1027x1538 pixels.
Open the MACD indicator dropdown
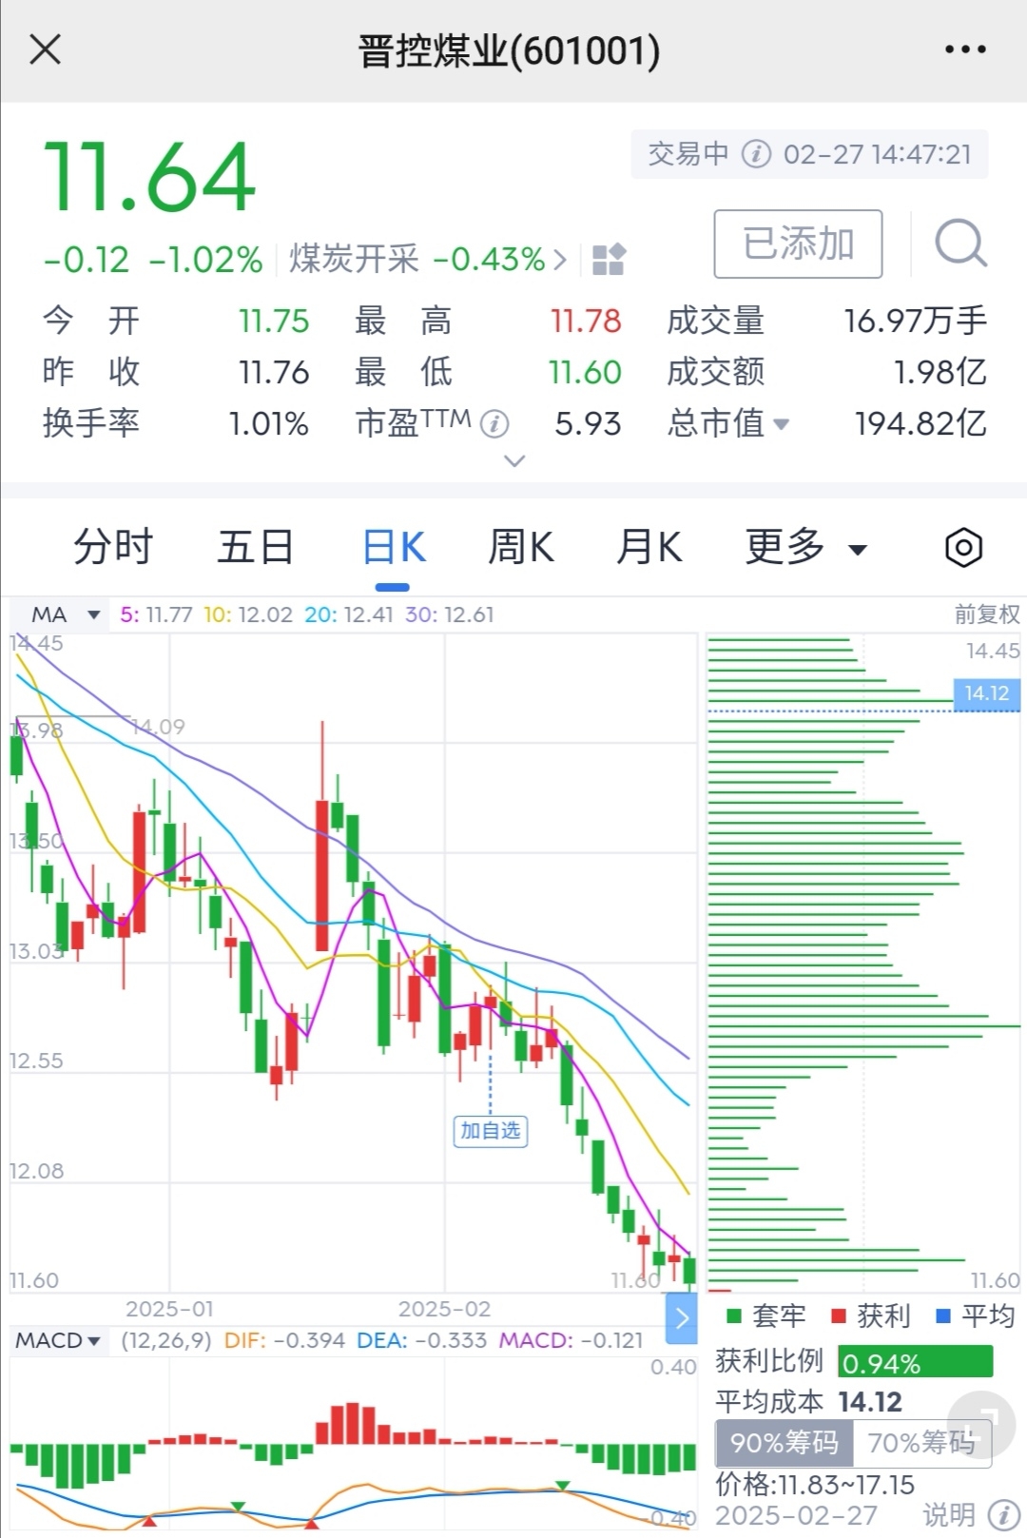(57, 1340)
